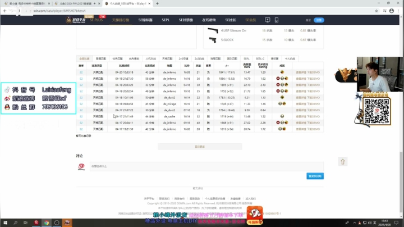
Task: Download DEMO for the 04-20 10:53:18 match
Action: tap(314, 72)
